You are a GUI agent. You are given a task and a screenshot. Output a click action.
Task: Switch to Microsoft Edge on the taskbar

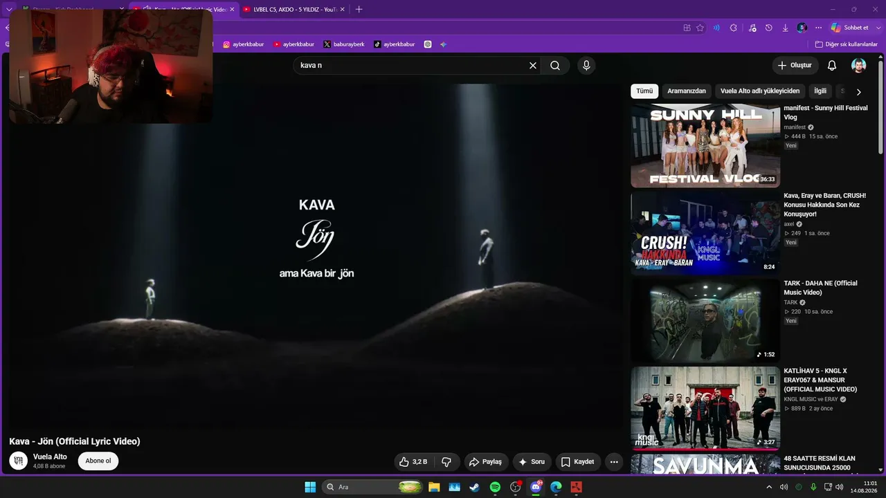(x=556, y=487)
